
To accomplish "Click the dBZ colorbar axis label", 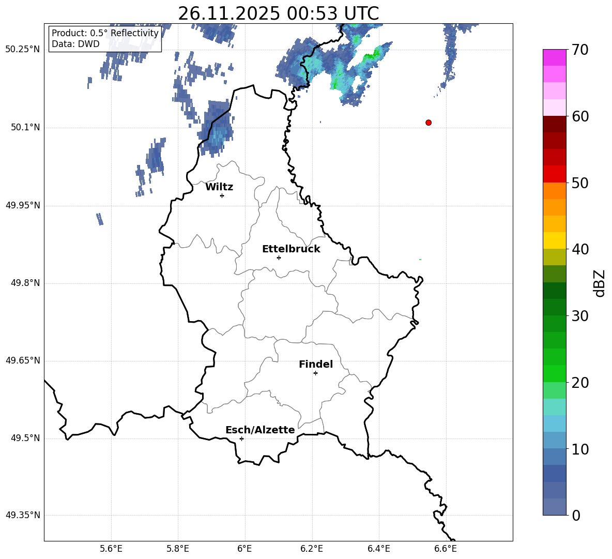I will tap(599, 283).
